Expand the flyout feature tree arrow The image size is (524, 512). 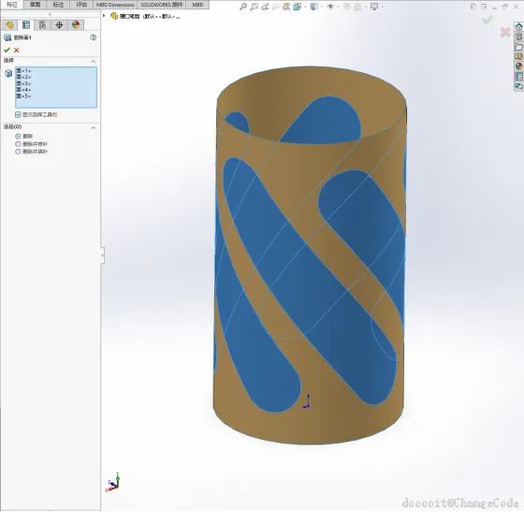(x=104, y=16)
